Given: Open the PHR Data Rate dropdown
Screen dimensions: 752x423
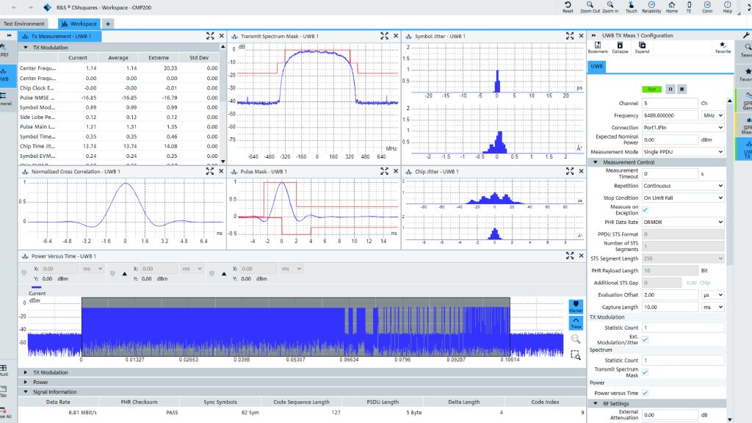Looking at the screenshot, I should click(683, 222).
